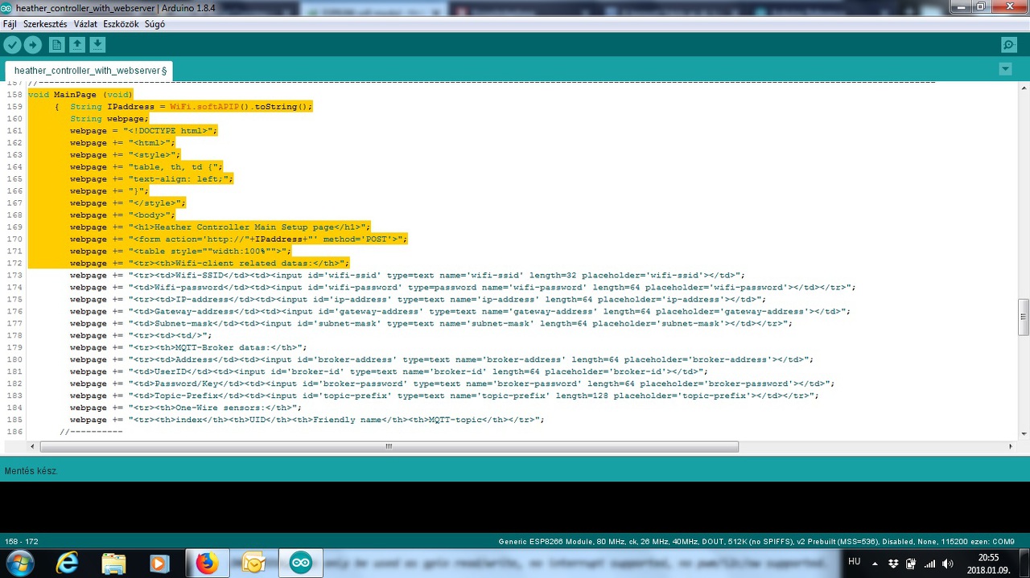
Task: Open the mail envelope app in the taskbar
Action: click(253, 564)
